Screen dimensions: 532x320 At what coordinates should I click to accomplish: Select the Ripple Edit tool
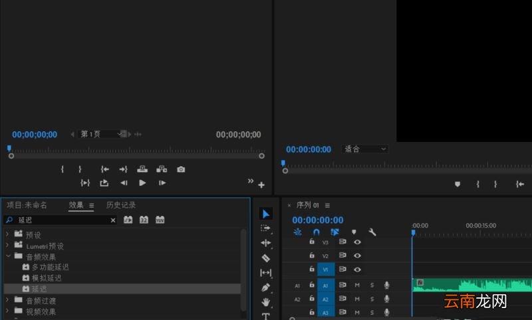coord(265,243)
